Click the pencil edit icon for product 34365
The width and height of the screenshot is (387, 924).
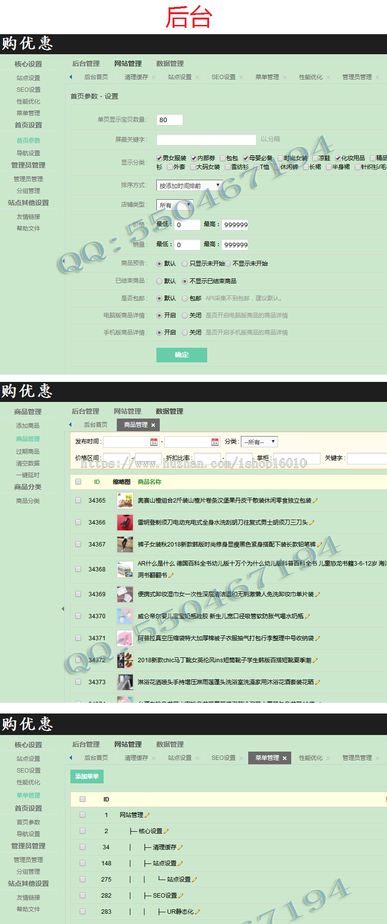pyautogui.click(x=315, y=501)
